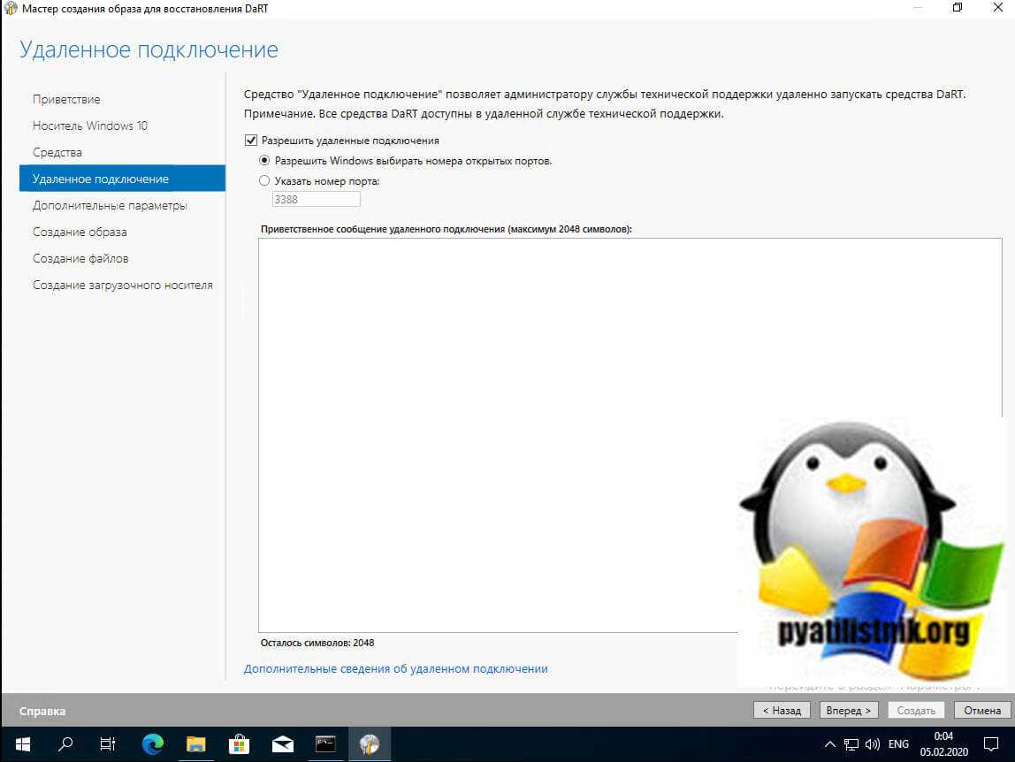Select "Разрешить Windows выбирать номера открытых портов" option
Image resolution: width=1015 pixels, height=762 pixels.
point(264,161)
